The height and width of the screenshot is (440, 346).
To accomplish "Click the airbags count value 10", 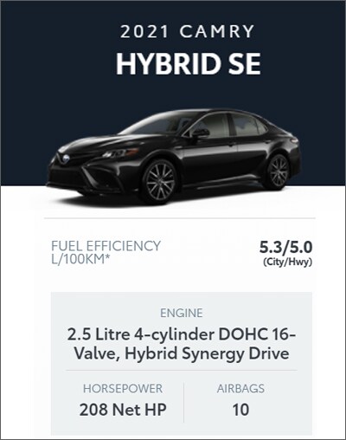I will pos(240,410).
